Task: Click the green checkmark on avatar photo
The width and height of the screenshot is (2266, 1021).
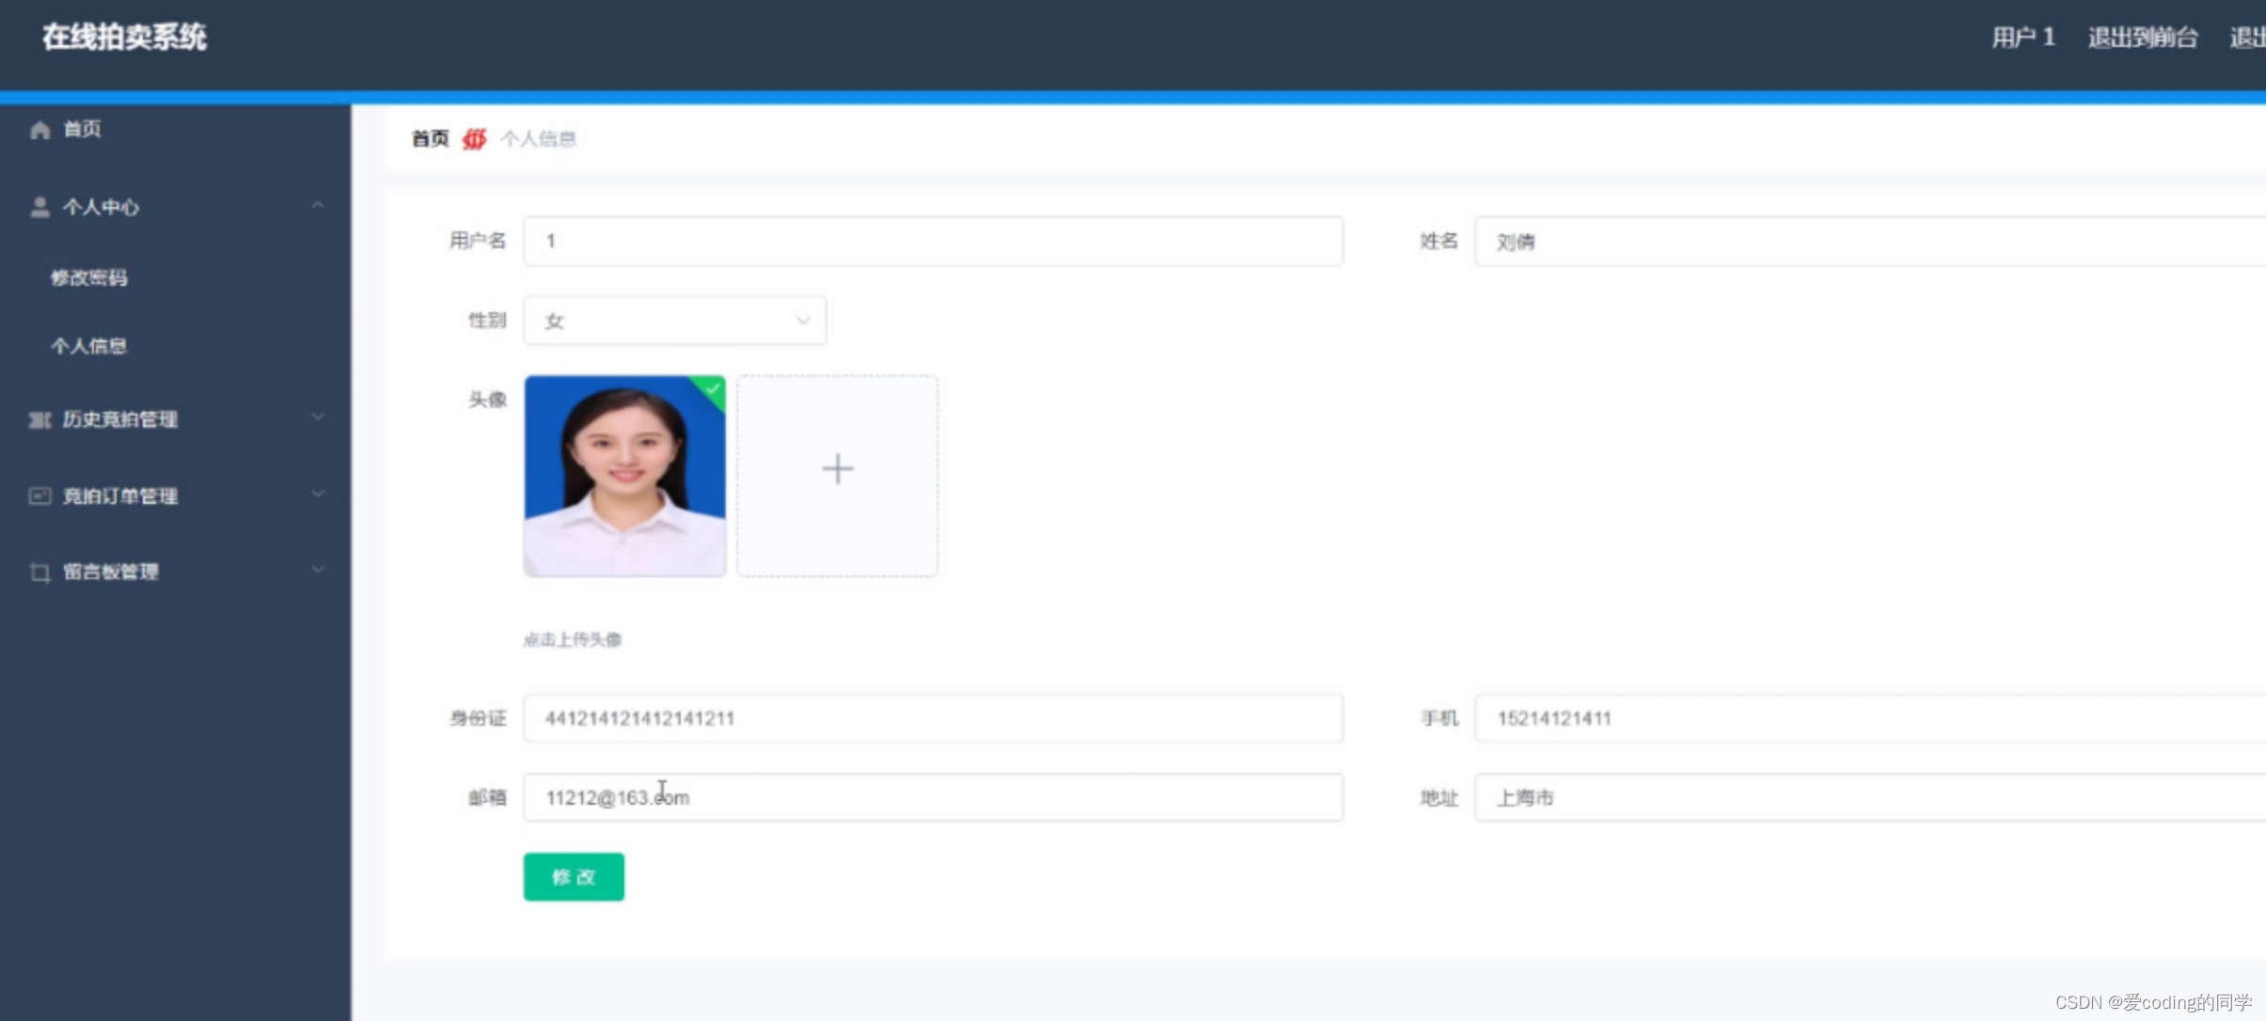Action: click(714, 388)
